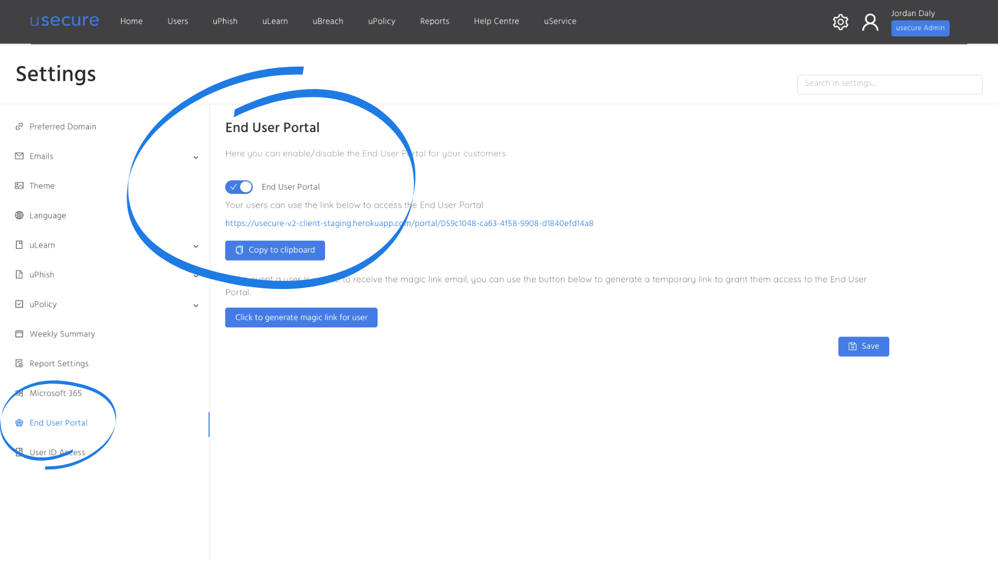Screen dimensions: 998x562
Task: Open the uBreach top menu
Action: [x=328, y=21]
